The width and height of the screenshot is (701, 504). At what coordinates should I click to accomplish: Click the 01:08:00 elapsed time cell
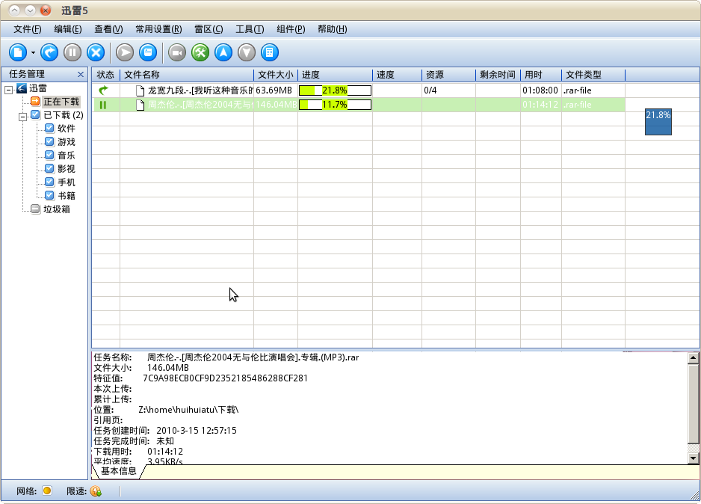[540, 90]
